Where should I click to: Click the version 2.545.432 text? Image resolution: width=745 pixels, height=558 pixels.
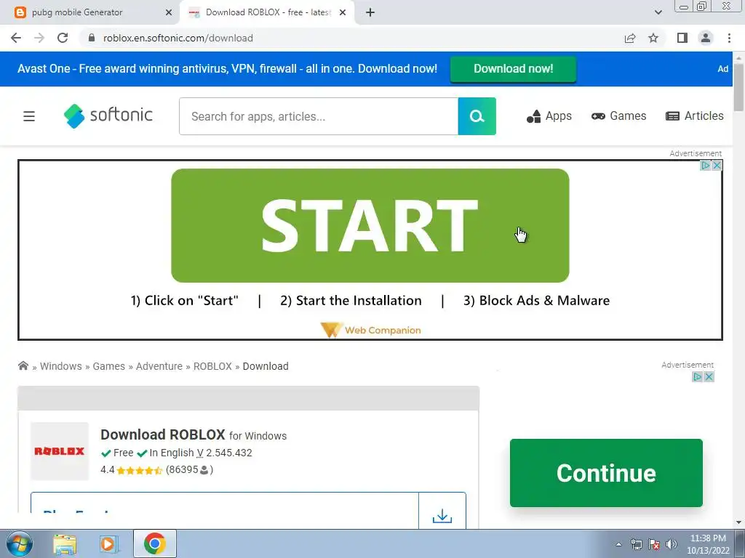(x=229, y=453)
